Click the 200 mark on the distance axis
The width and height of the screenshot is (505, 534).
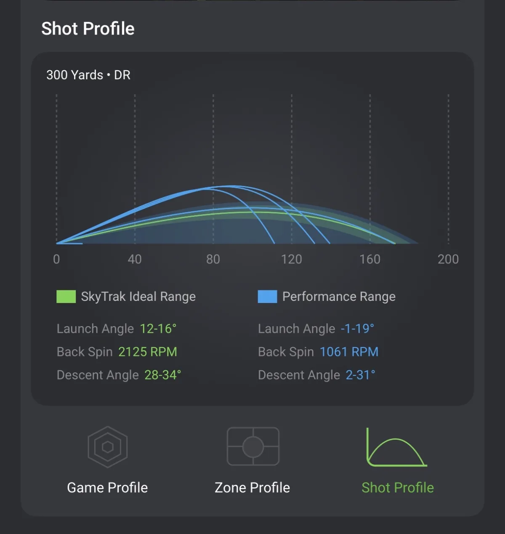(448, 259)
